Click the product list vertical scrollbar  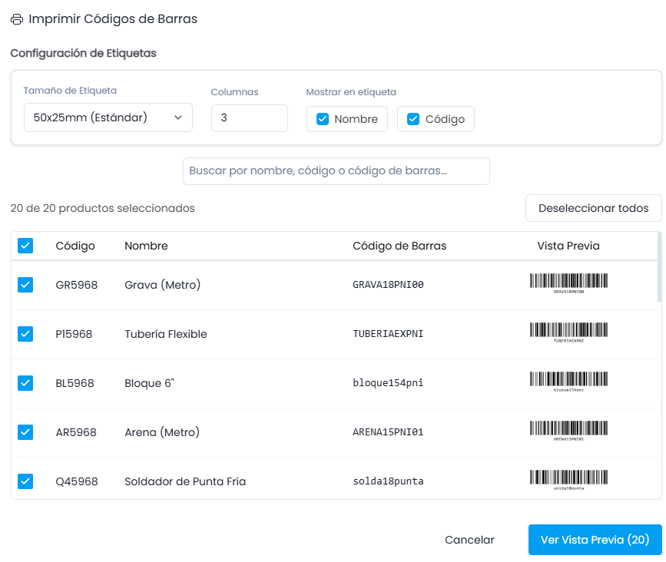[660, 267]
